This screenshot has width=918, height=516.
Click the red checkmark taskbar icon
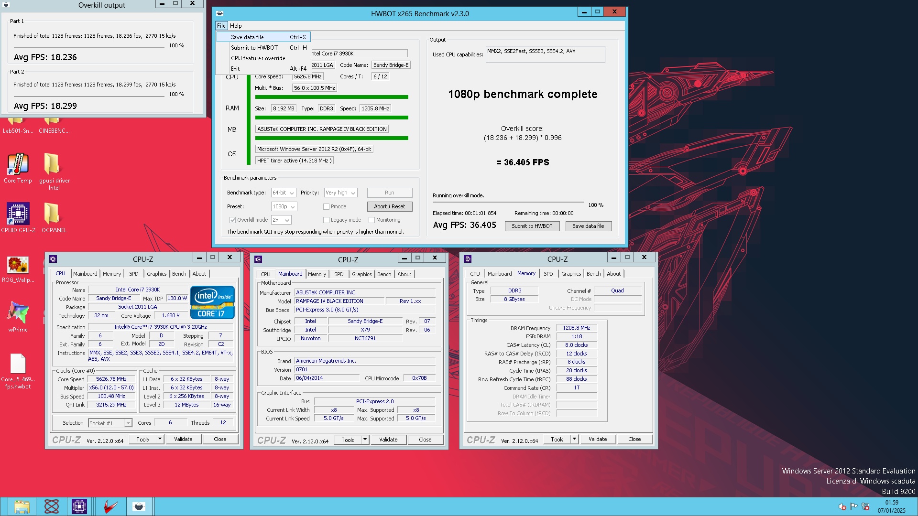point(110,506)
